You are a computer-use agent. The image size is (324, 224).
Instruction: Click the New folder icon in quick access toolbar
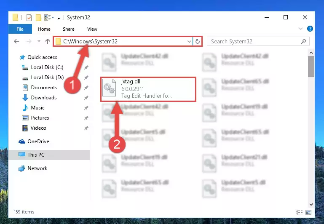pos(38,18)
